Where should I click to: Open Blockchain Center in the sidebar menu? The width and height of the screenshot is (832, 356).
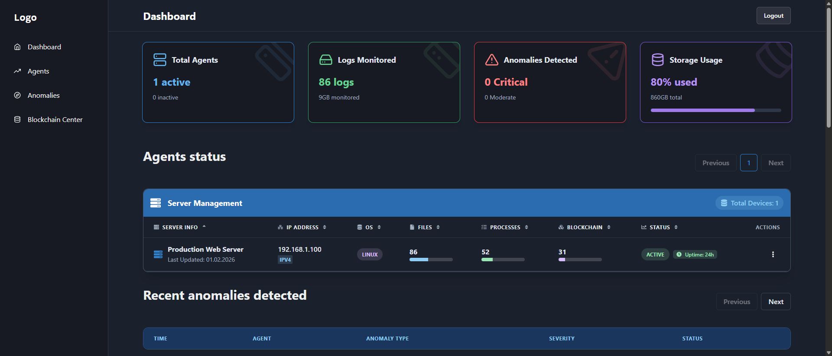click(x=55, y=119)
